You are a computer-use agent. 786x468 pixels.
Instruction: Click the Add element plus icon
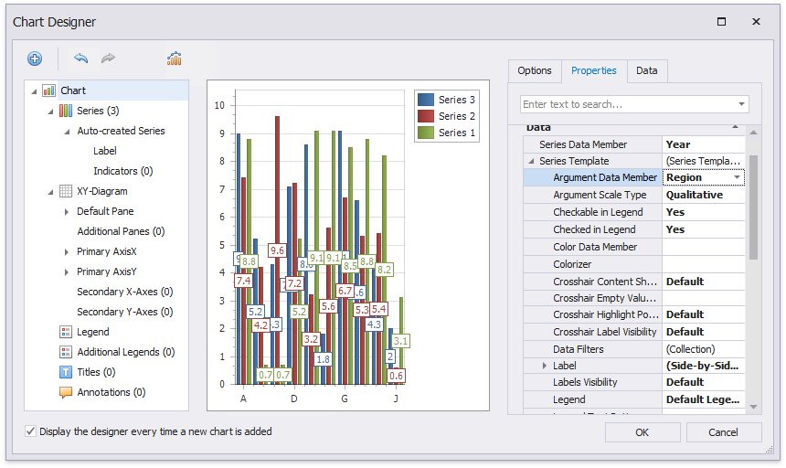coord(35,58)
